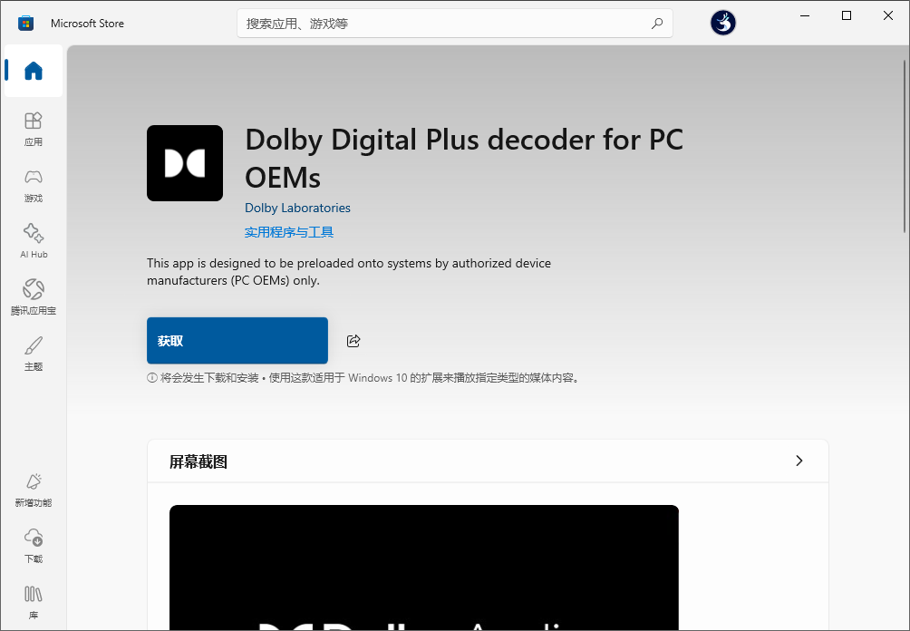Close the Microsoft Store window
This screenshot has height=631, width=910.
pyautogui.click(x=888, y=15)
